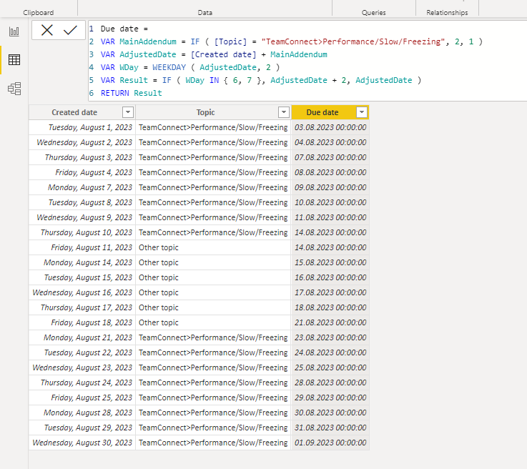Click formula line 'RETURN Result'
Image resolution: width=527 pixels, height=469 pixels.
(131, 93)
